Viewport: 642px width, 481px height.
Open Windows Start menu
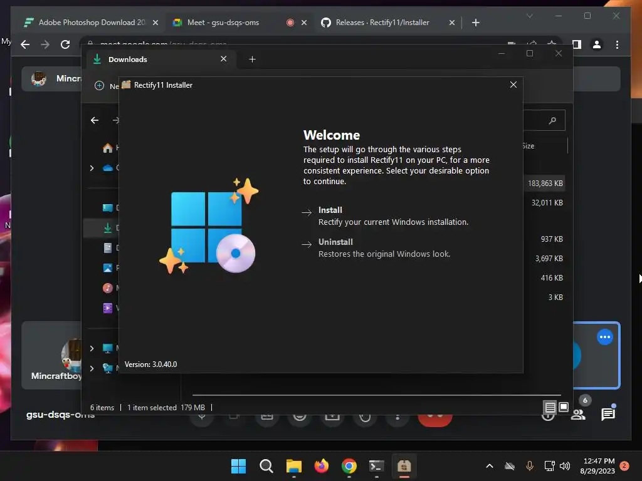pyautogui.click(x=238, y=466)
